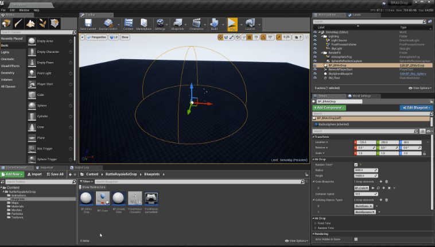This screenshot has height=247, width=435.
Task: Open Blueprints toolbar icon
Action: pyautogui.click(x=177, y=25)
